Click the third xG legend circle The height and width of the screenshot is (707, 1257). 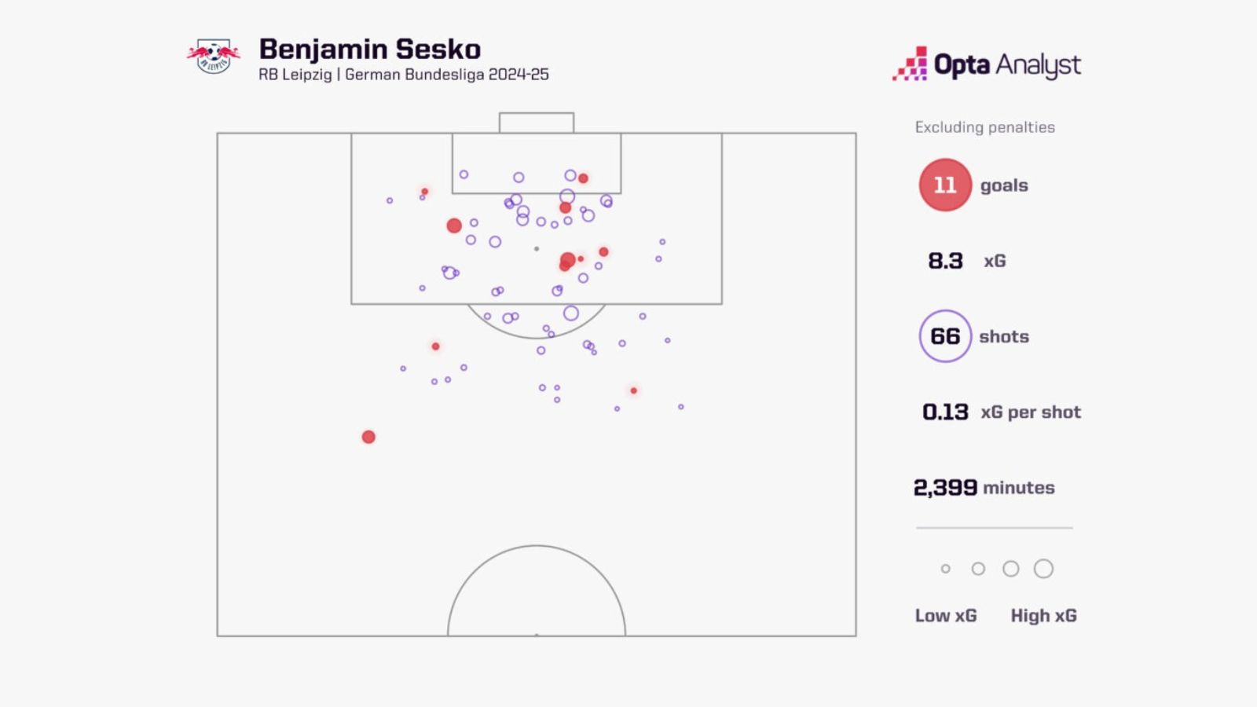1011,569
